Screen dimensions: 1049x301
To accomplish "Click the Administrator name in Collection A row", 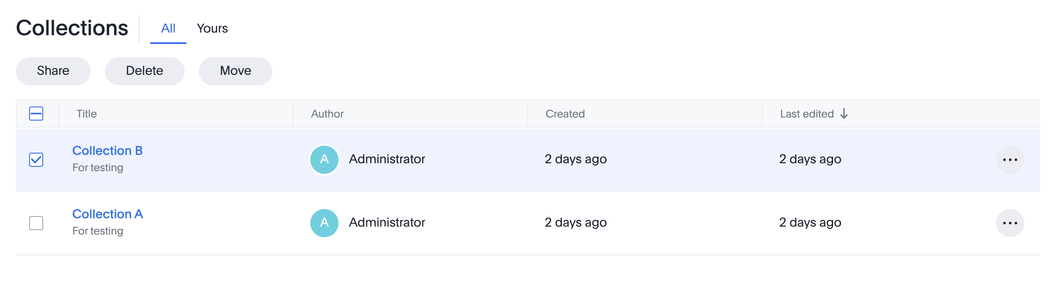I will click(x=387, y=223).
